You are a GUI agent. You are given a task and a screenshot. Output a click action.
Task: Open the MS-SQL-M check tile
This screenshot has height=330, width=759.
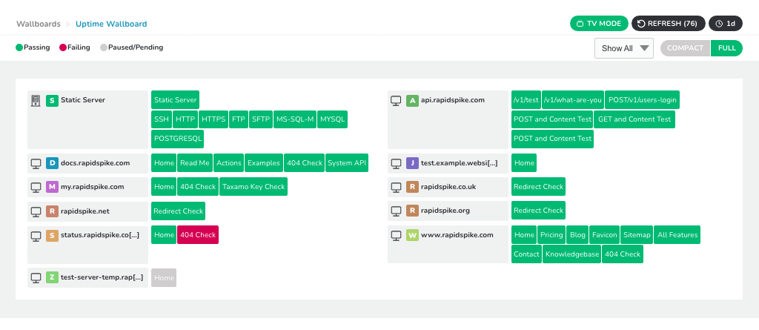[x=295, y=119]
